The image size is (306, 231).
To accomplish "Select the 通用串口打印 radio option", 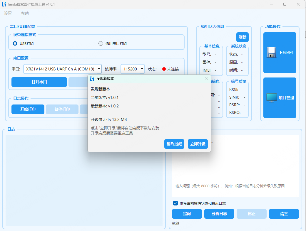I will click(x=101, y=43).
